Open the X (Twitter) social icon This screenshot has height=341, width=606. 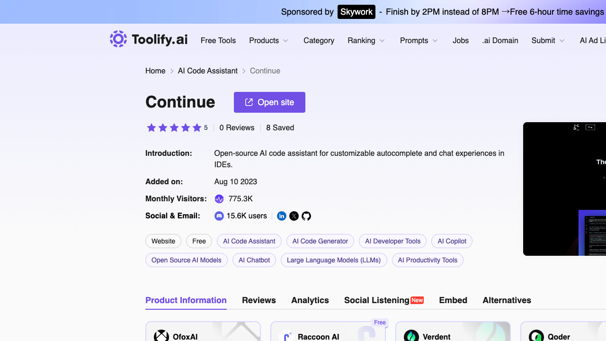[294, 216]
